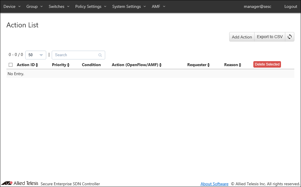
Task: Open the AMF menu in the navigation bar
Action: 158,6
